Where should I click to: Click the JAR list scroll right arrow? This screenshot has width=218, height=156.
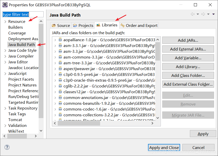152,123
